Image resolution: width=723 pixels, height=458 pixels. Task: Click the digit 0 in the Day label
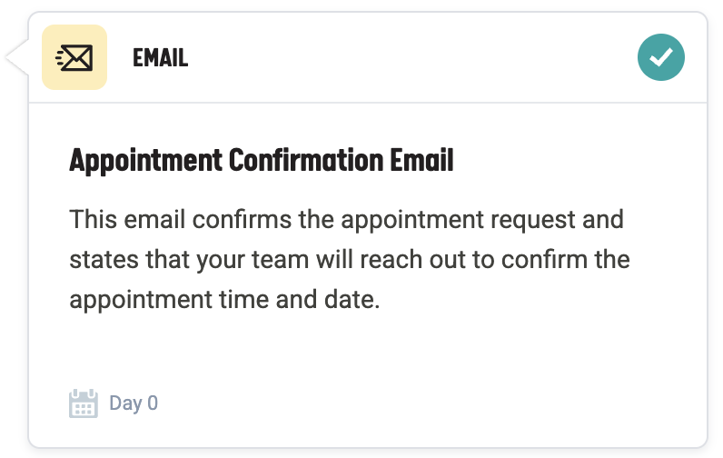tap(153, 403)
